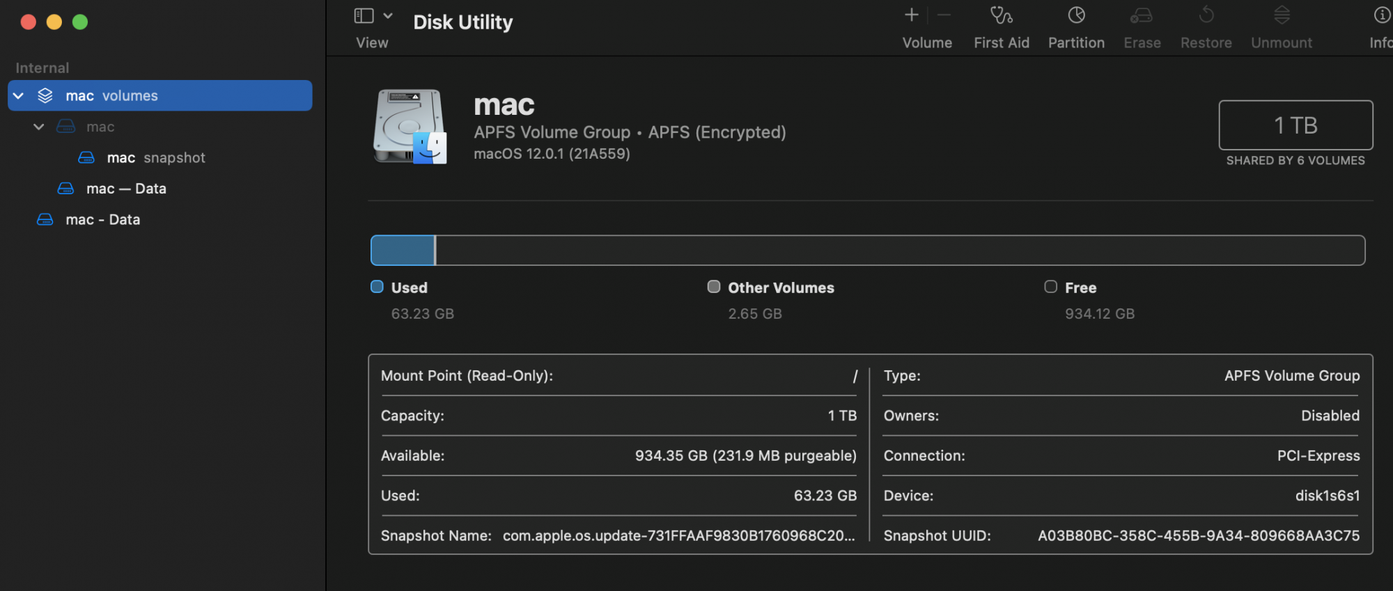Open the Info toolbar icon

pyautogui.click(x=1382, y=15)
